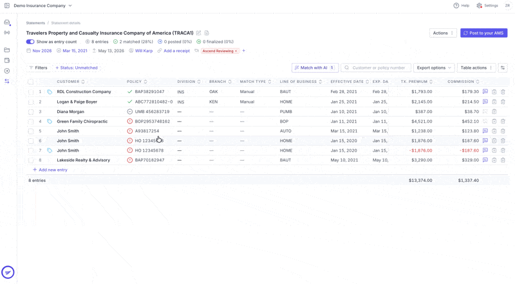
Task: Click the swap arrows icon in sidebar
Action: (7, 82)
